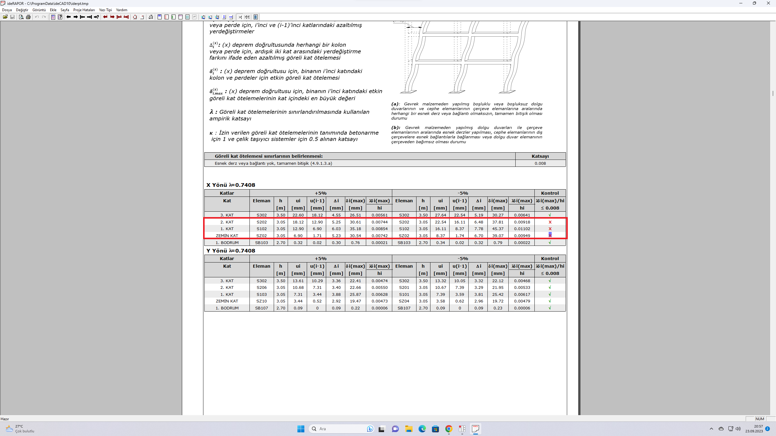This screenshot has width=776, height=436.
Task: Click the fit page height blue arrow icon
Action: [x=224, y=17]
